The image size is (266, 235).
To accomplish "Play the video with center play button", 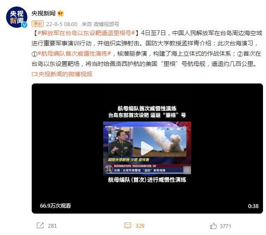I will pos(147,148).
